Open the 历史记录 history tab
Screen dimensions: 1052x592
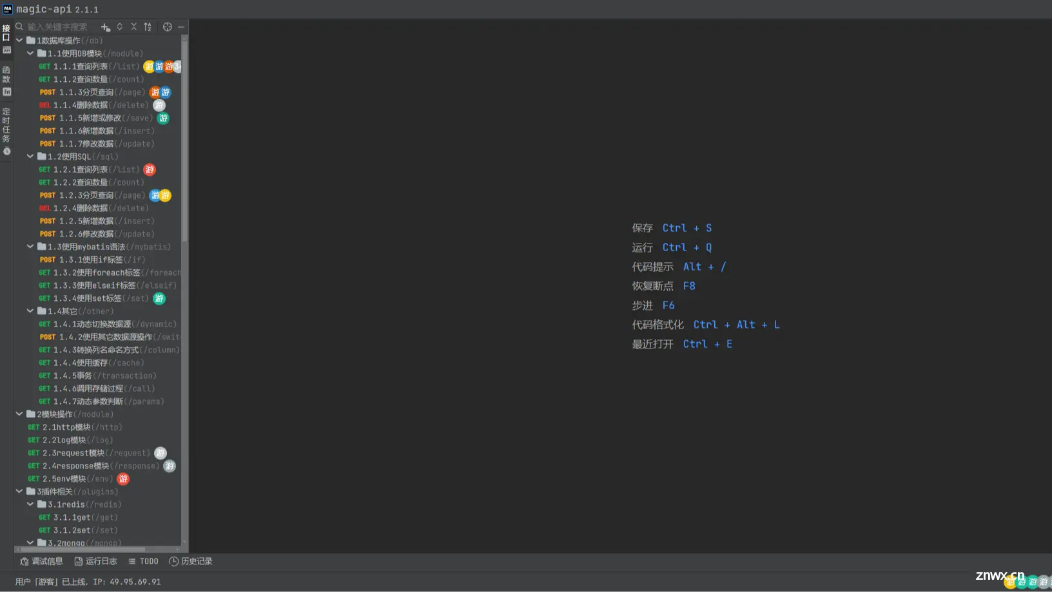[191, 562]
